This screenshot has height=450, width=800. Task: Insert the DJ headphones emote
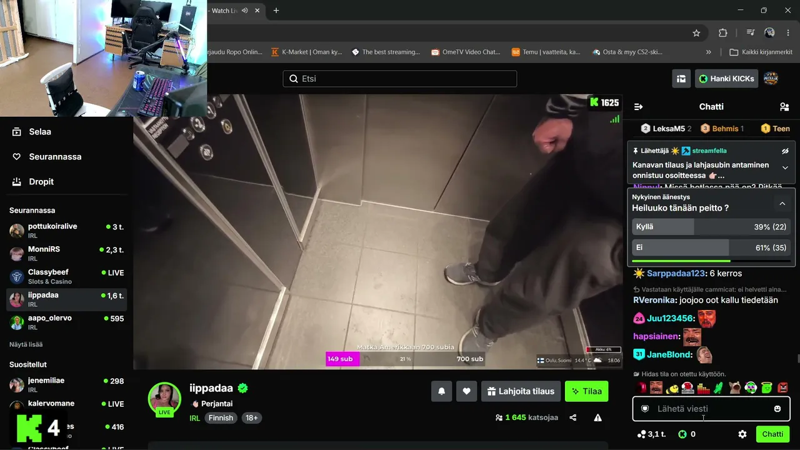pos(687,387)
